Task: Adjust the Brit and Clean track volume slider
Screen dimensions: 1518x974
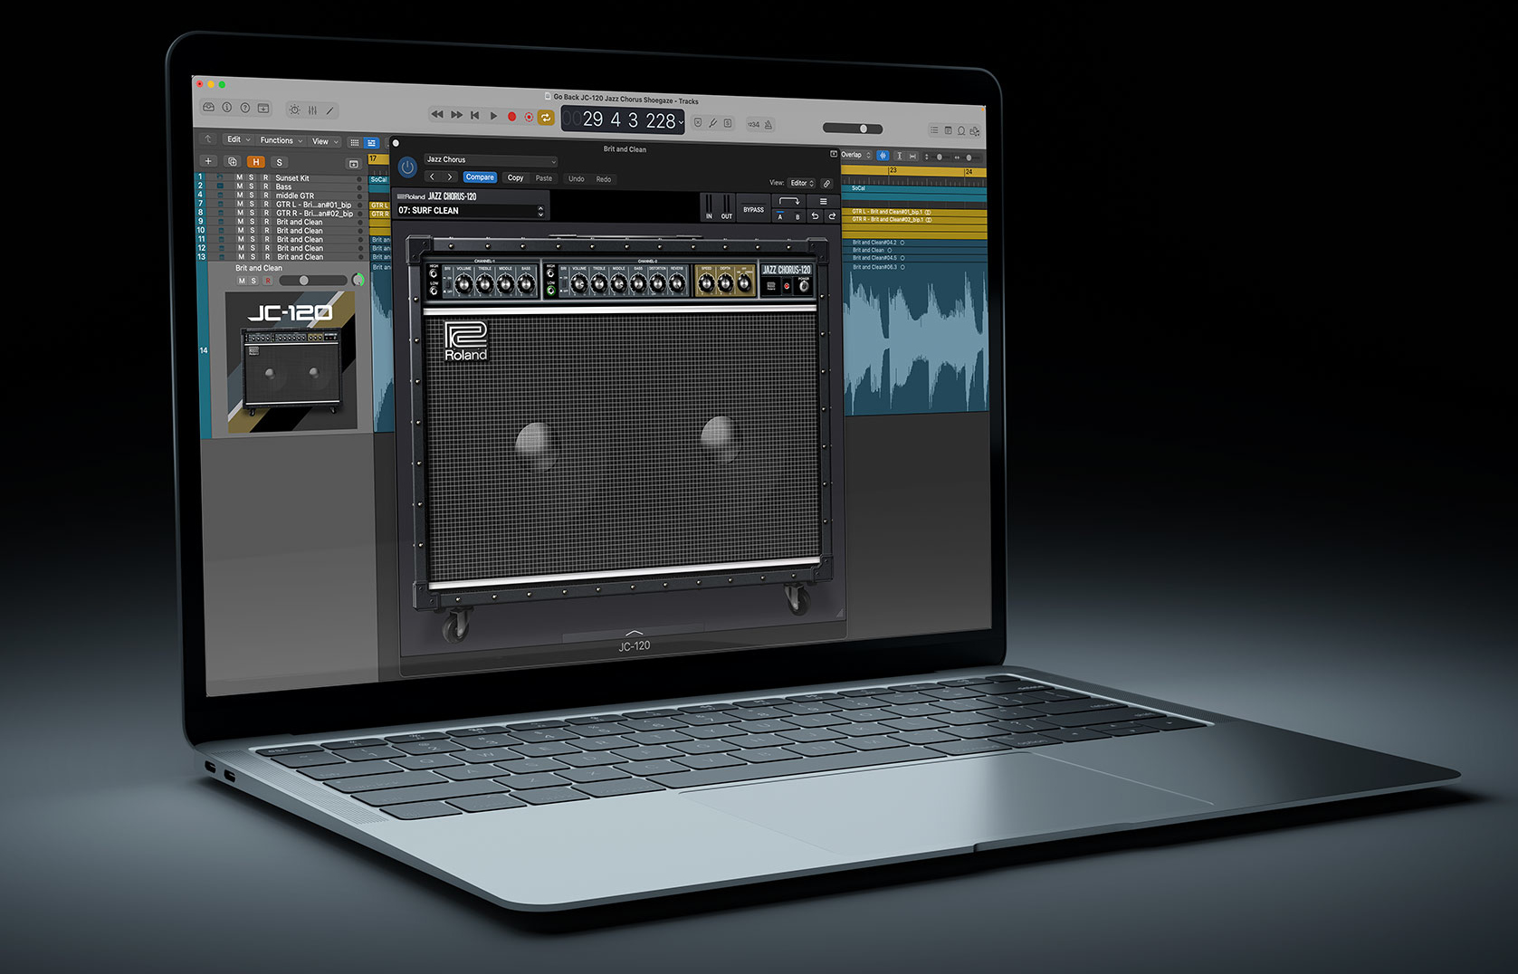Action: pos(313,281)
